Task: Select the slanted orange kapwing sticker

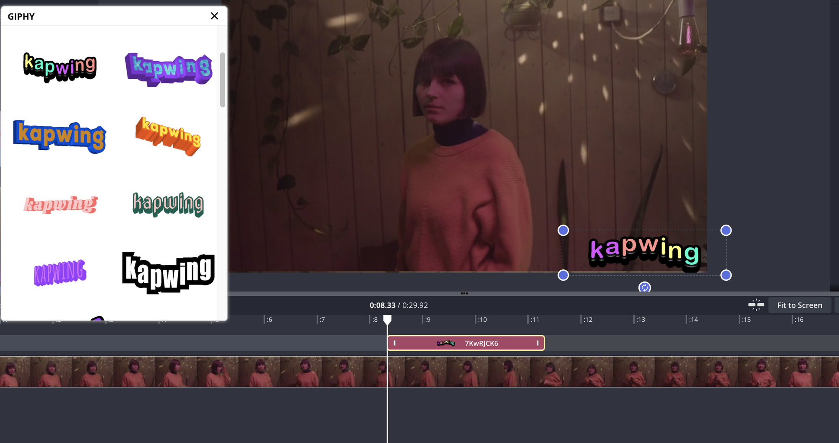Action: point(168,136)
